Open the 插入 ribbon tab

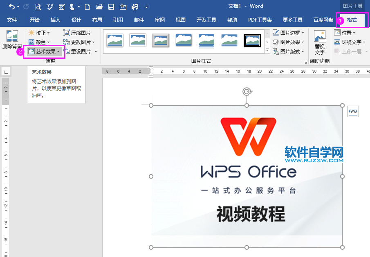pyautogui.click(x=55, y=19)
